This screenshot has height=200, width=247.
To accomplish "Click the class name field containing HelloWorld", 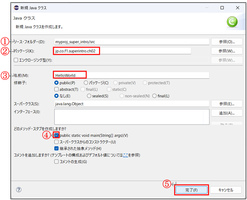I will coord(131,75).
